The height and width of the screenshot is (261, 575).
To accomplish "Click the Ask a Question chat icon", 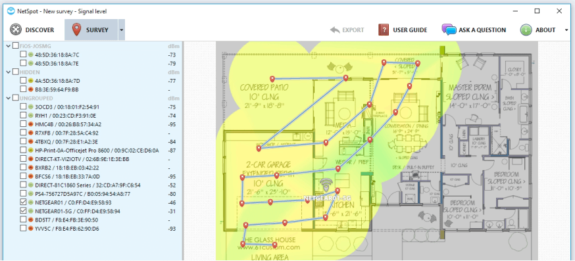I will [x=449, y=30].
